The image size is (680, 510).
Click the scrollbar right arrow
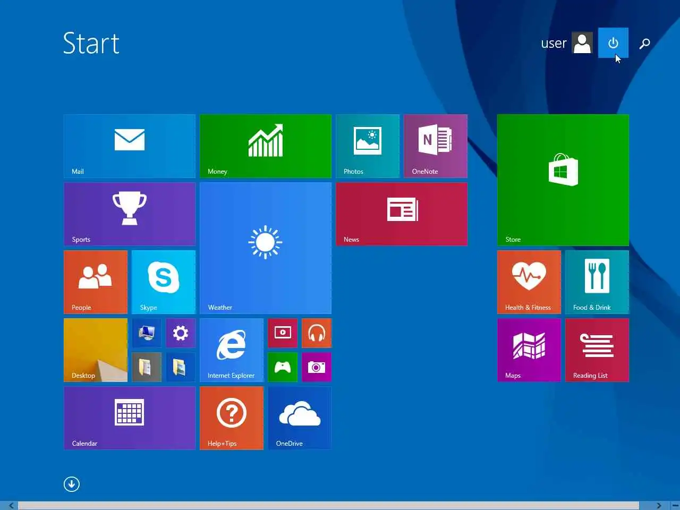tap(659, 505)
